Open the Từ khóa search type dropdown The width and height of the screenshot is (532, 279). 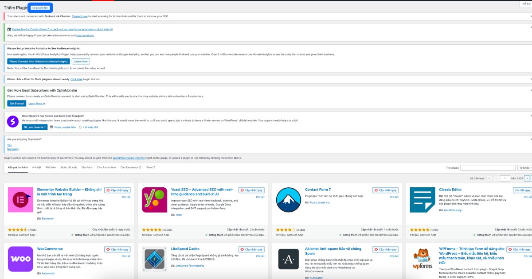(524, 168)
